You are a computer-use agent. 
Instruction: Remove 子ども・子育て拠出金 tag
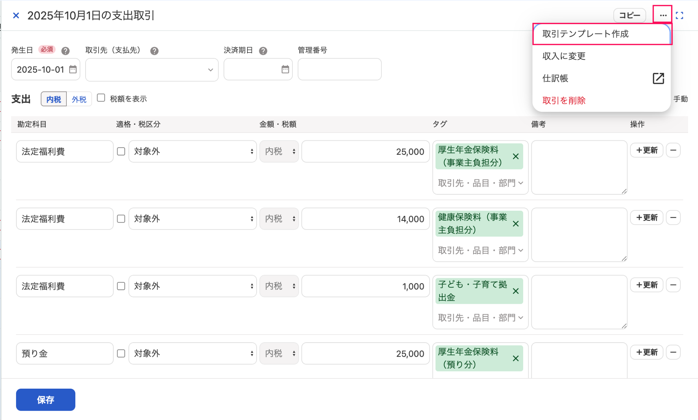516,291
